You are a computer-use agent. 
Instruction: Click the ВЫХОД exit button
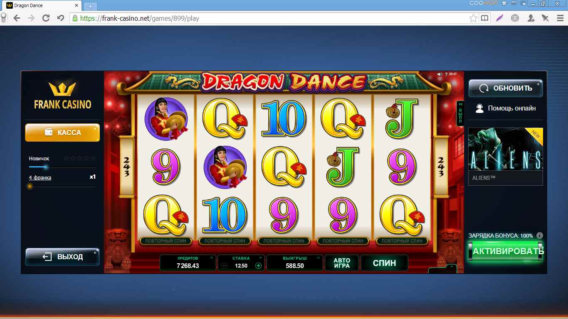62,257
